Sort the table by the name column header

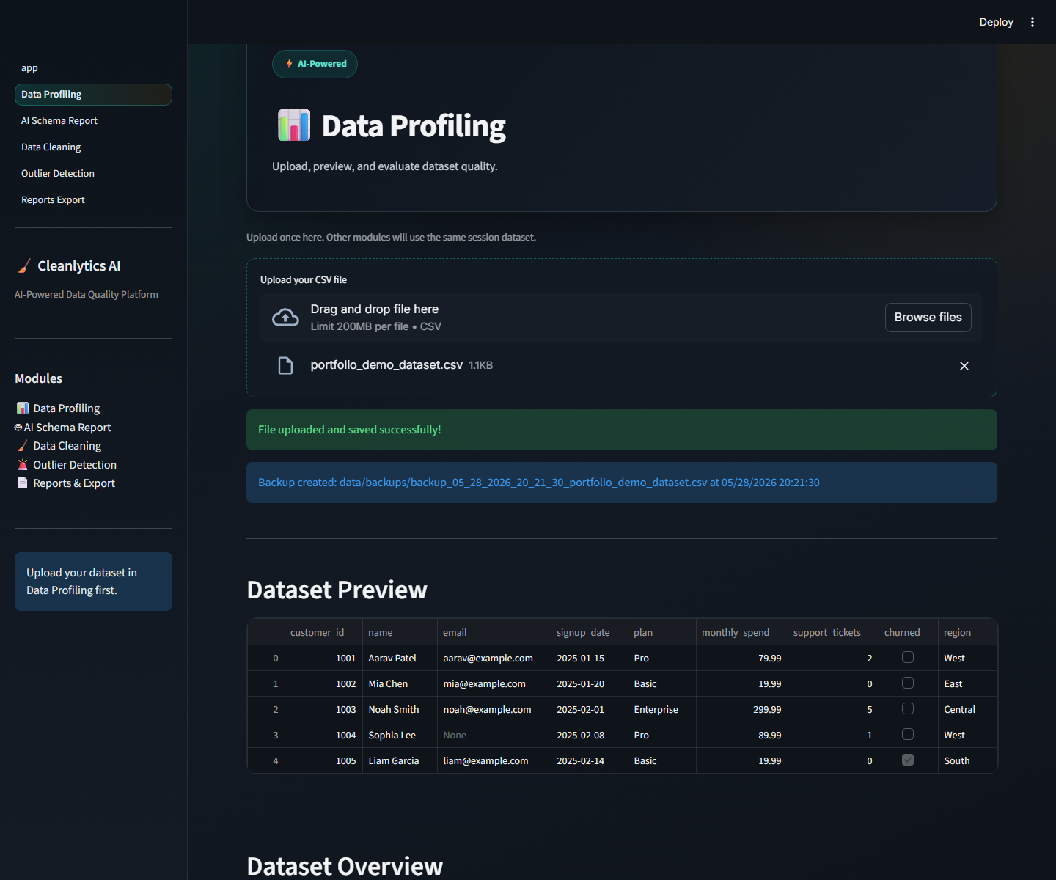(400, 632)
